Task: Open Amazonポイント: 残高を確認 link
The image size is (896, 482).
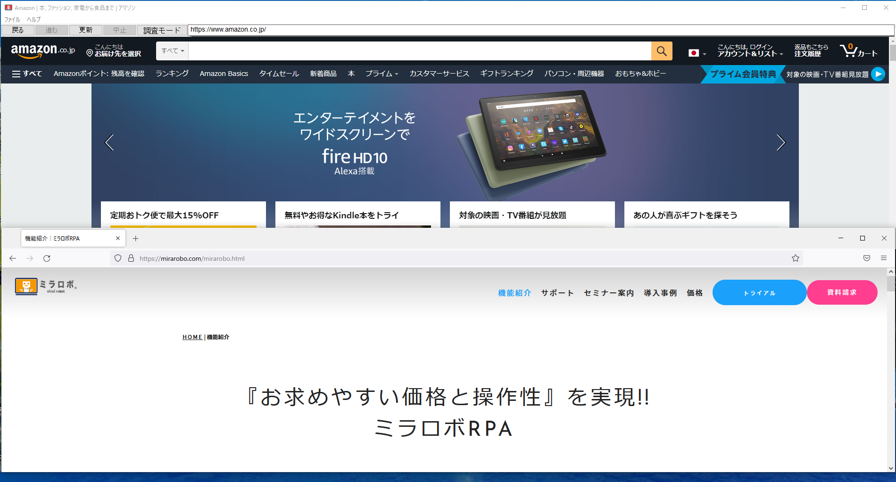Action: [x=99, y=74]
